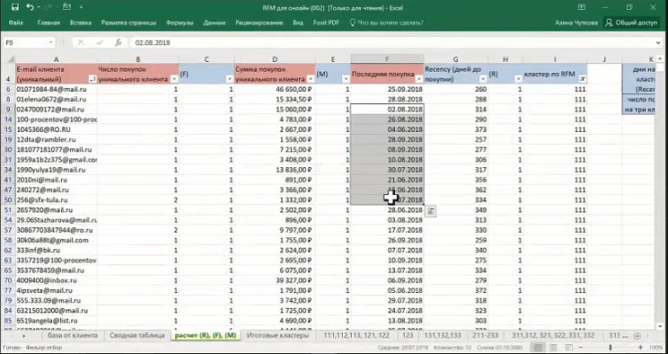The height and width of the screenshot is (354, 668).
Task: Open the Итоговые кластеры sheet tab
Action: (x=277, y=335)
